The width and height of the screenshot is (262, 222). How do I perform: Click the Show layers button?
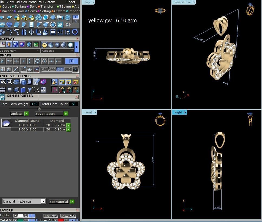tap(68, 216)
